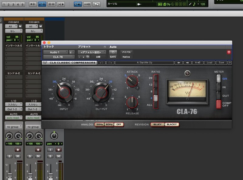Click the CLA-76 ATTACK knob
This screenshot has width=243, height=180.
(x=132, y=81)
